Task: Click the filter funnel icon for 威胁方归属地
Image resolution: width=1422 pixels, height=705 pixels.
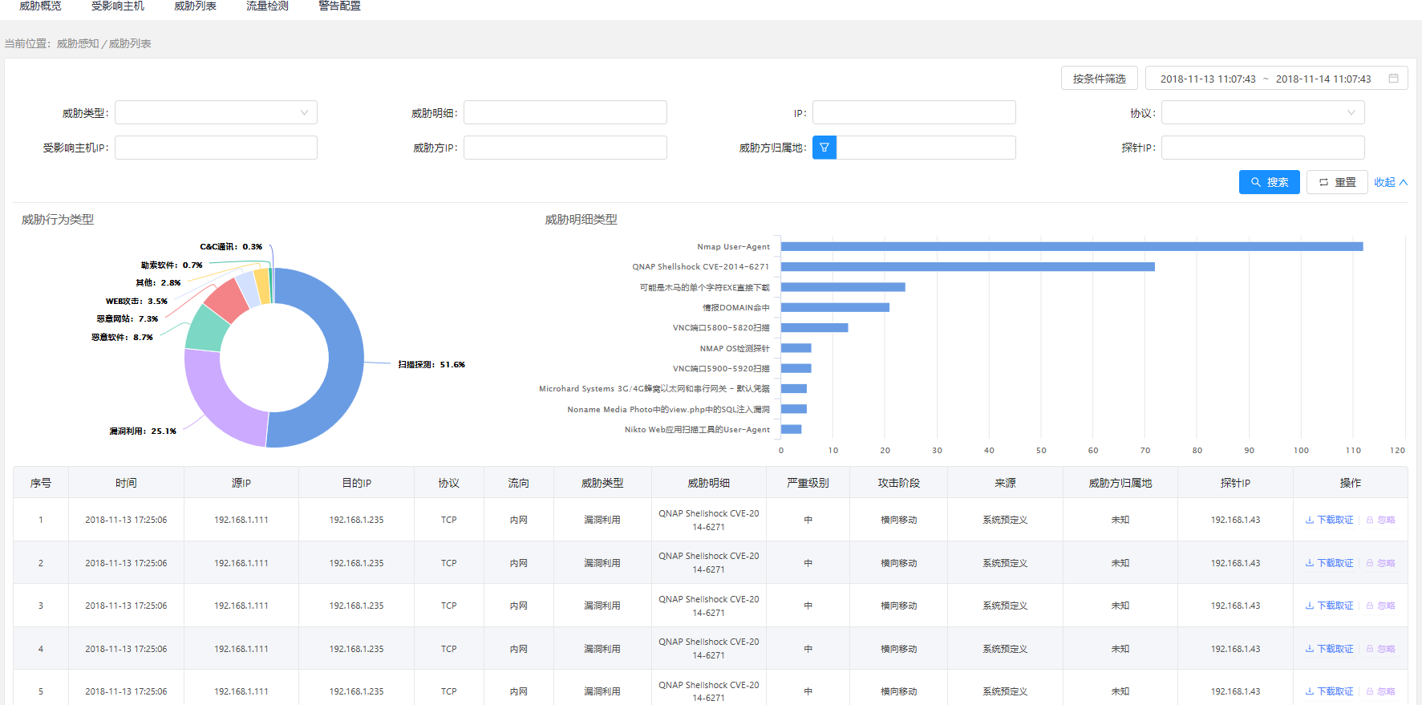Action: 824,148
